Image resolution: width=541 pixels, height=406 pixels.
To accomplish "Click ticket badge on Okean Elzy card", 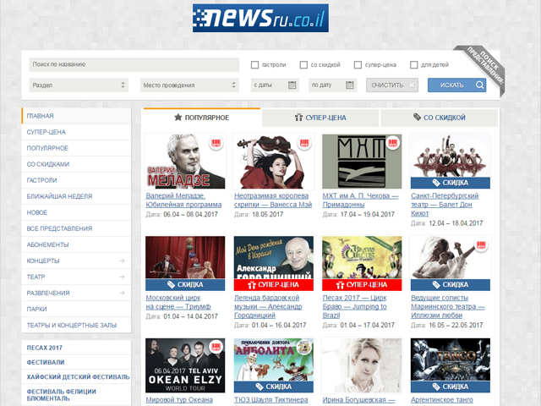I will [x=216, y=347].
